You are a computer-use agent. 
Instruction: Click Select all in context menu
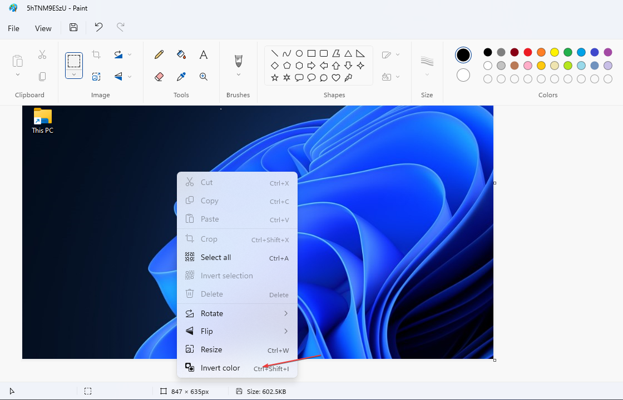coord(216,257)
